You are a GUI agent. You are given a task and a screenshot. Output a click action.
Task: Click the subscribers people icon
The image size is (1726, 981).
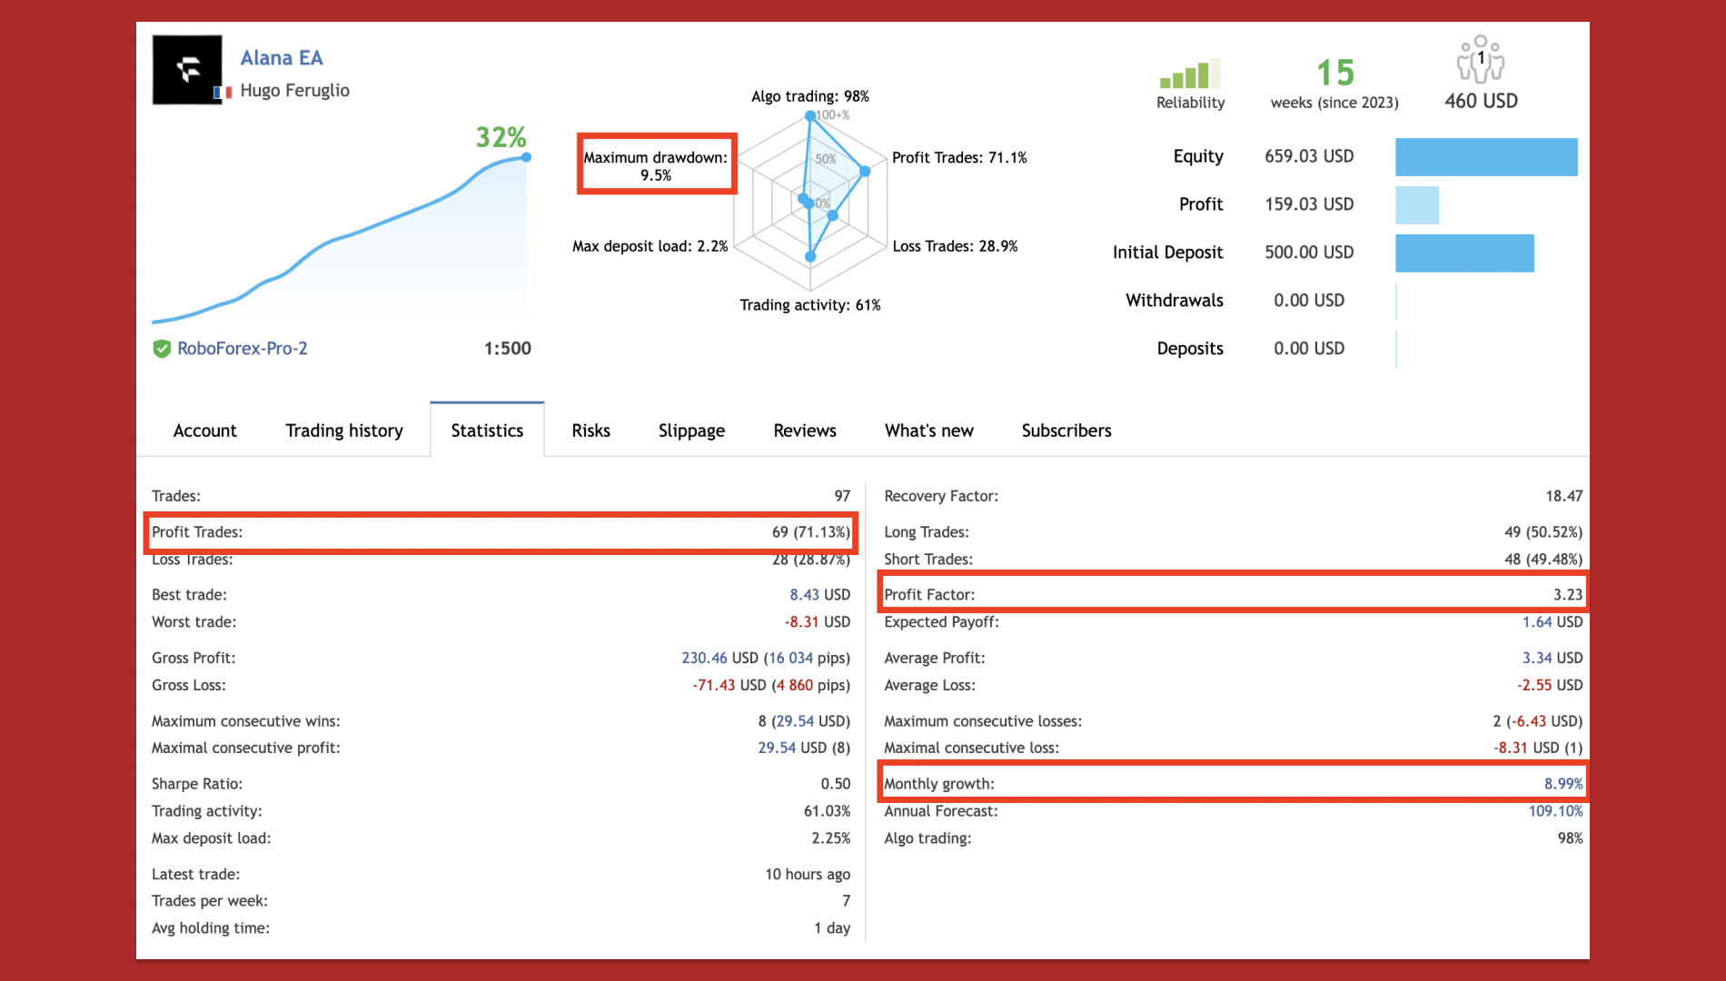click(1481, 59)
